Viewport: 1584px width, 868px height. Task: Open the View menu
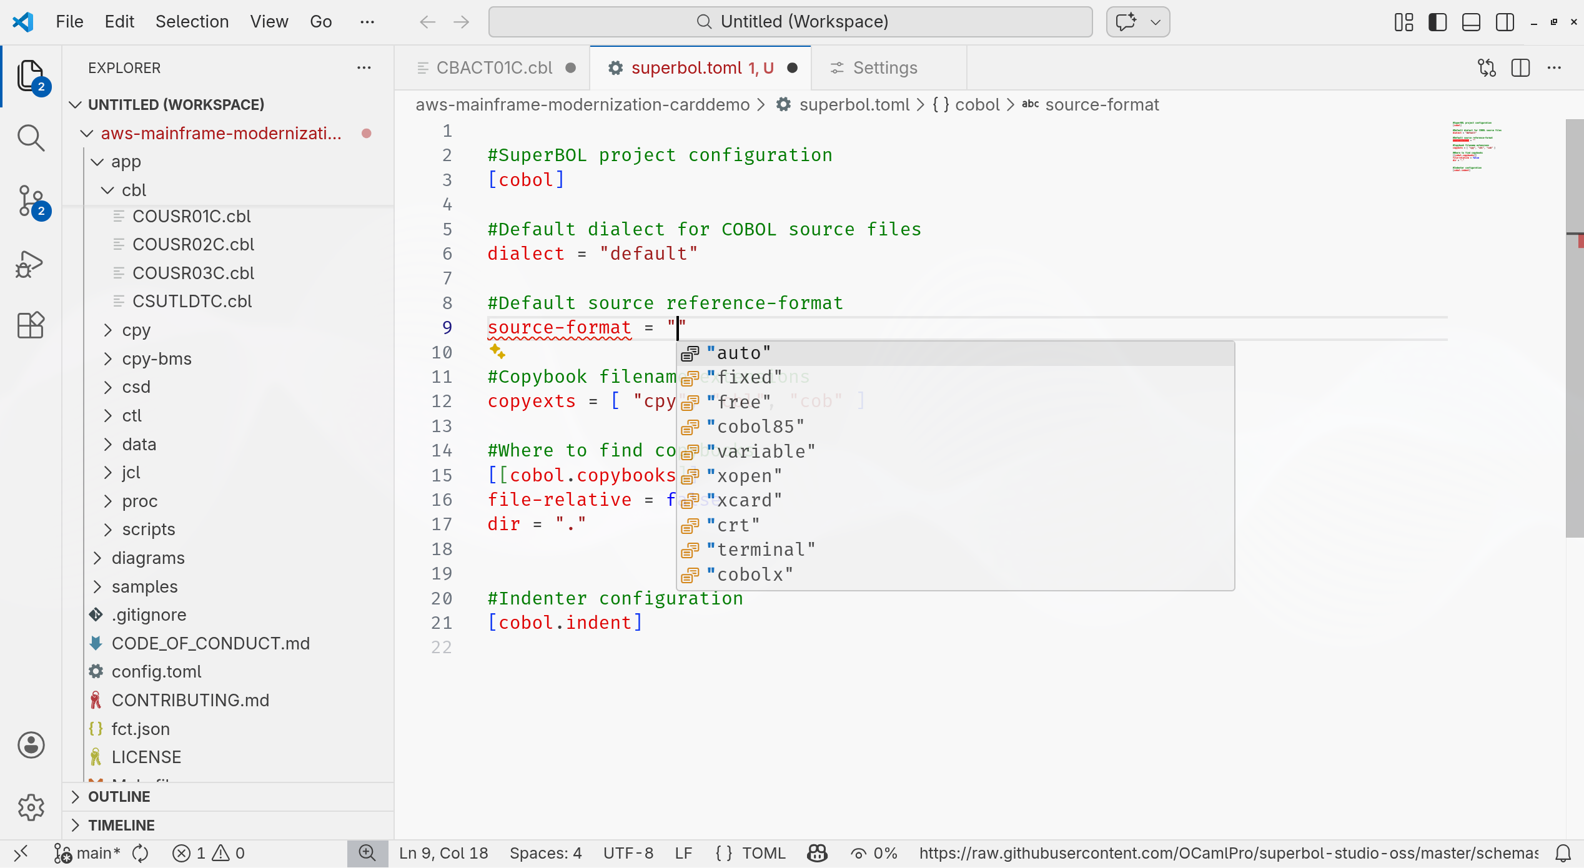pyautogui.click(x=269, y=22)
